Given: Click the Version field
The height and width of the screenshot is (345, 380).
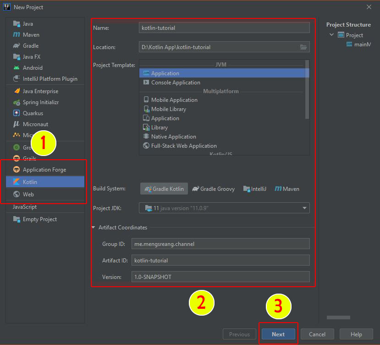Looking at the screenshot, I should (x=220, y=277).
